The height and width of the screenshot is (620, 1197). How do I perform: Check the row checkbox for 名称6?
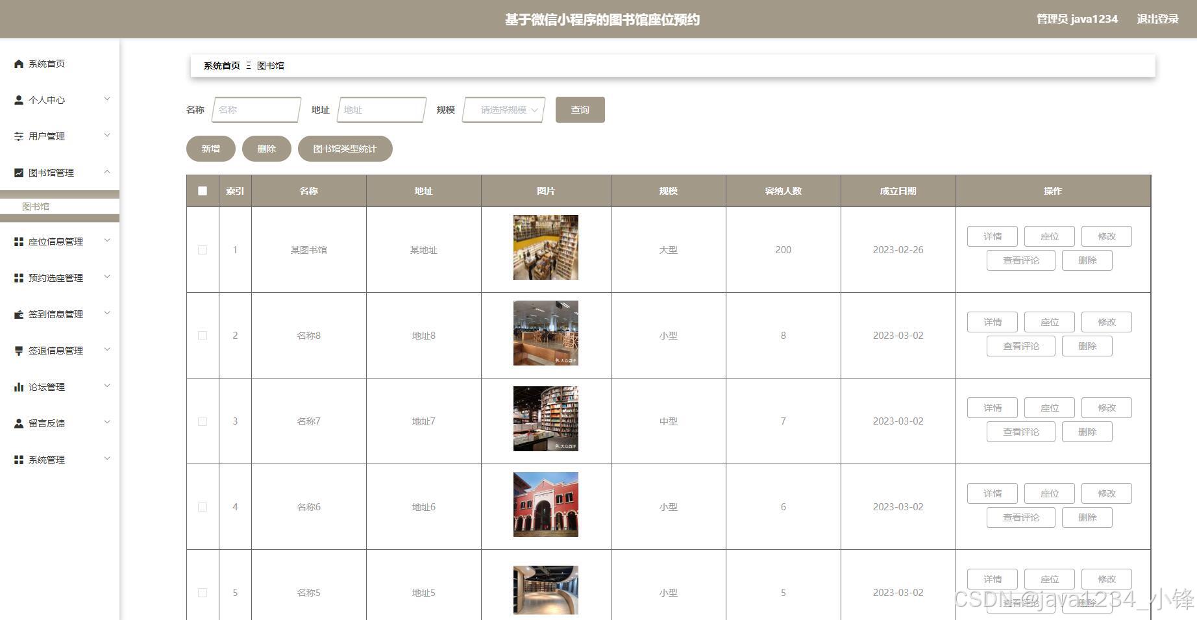[203, 507]
